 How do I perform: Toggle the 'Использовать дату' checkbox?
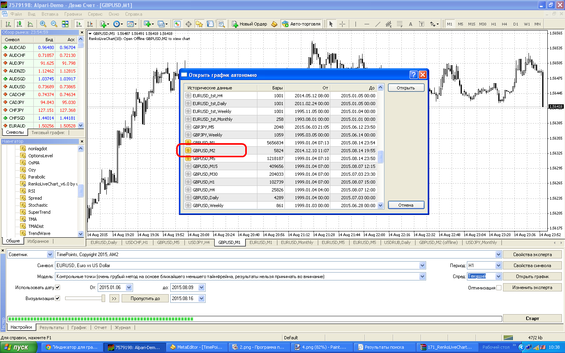58,287
